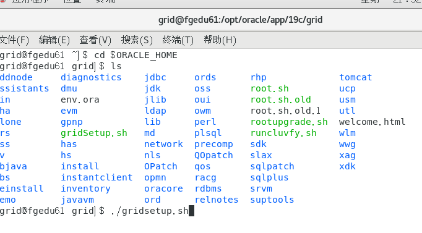
Task: Click the 'gpnp' directory entry
Action: pos(72,122)
